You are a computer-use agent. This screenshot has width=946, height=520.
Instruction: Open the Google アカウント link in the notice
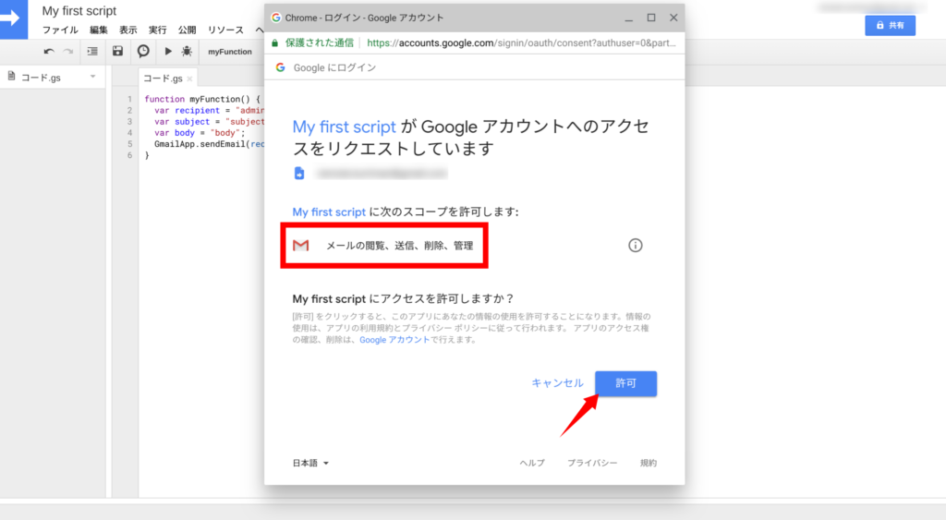point(394,340)
